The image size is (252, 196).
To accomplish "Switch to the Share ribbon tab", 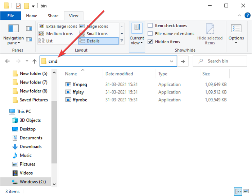I will [53, 16].
